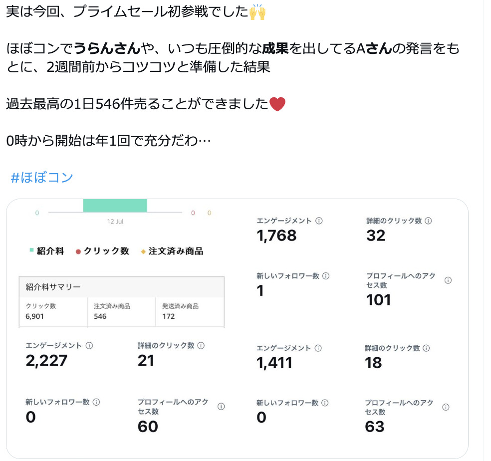This screenshot has width=491, height=461.
Task: Select the クリック数 6,901 summary cell
Action: coord(53,312)
